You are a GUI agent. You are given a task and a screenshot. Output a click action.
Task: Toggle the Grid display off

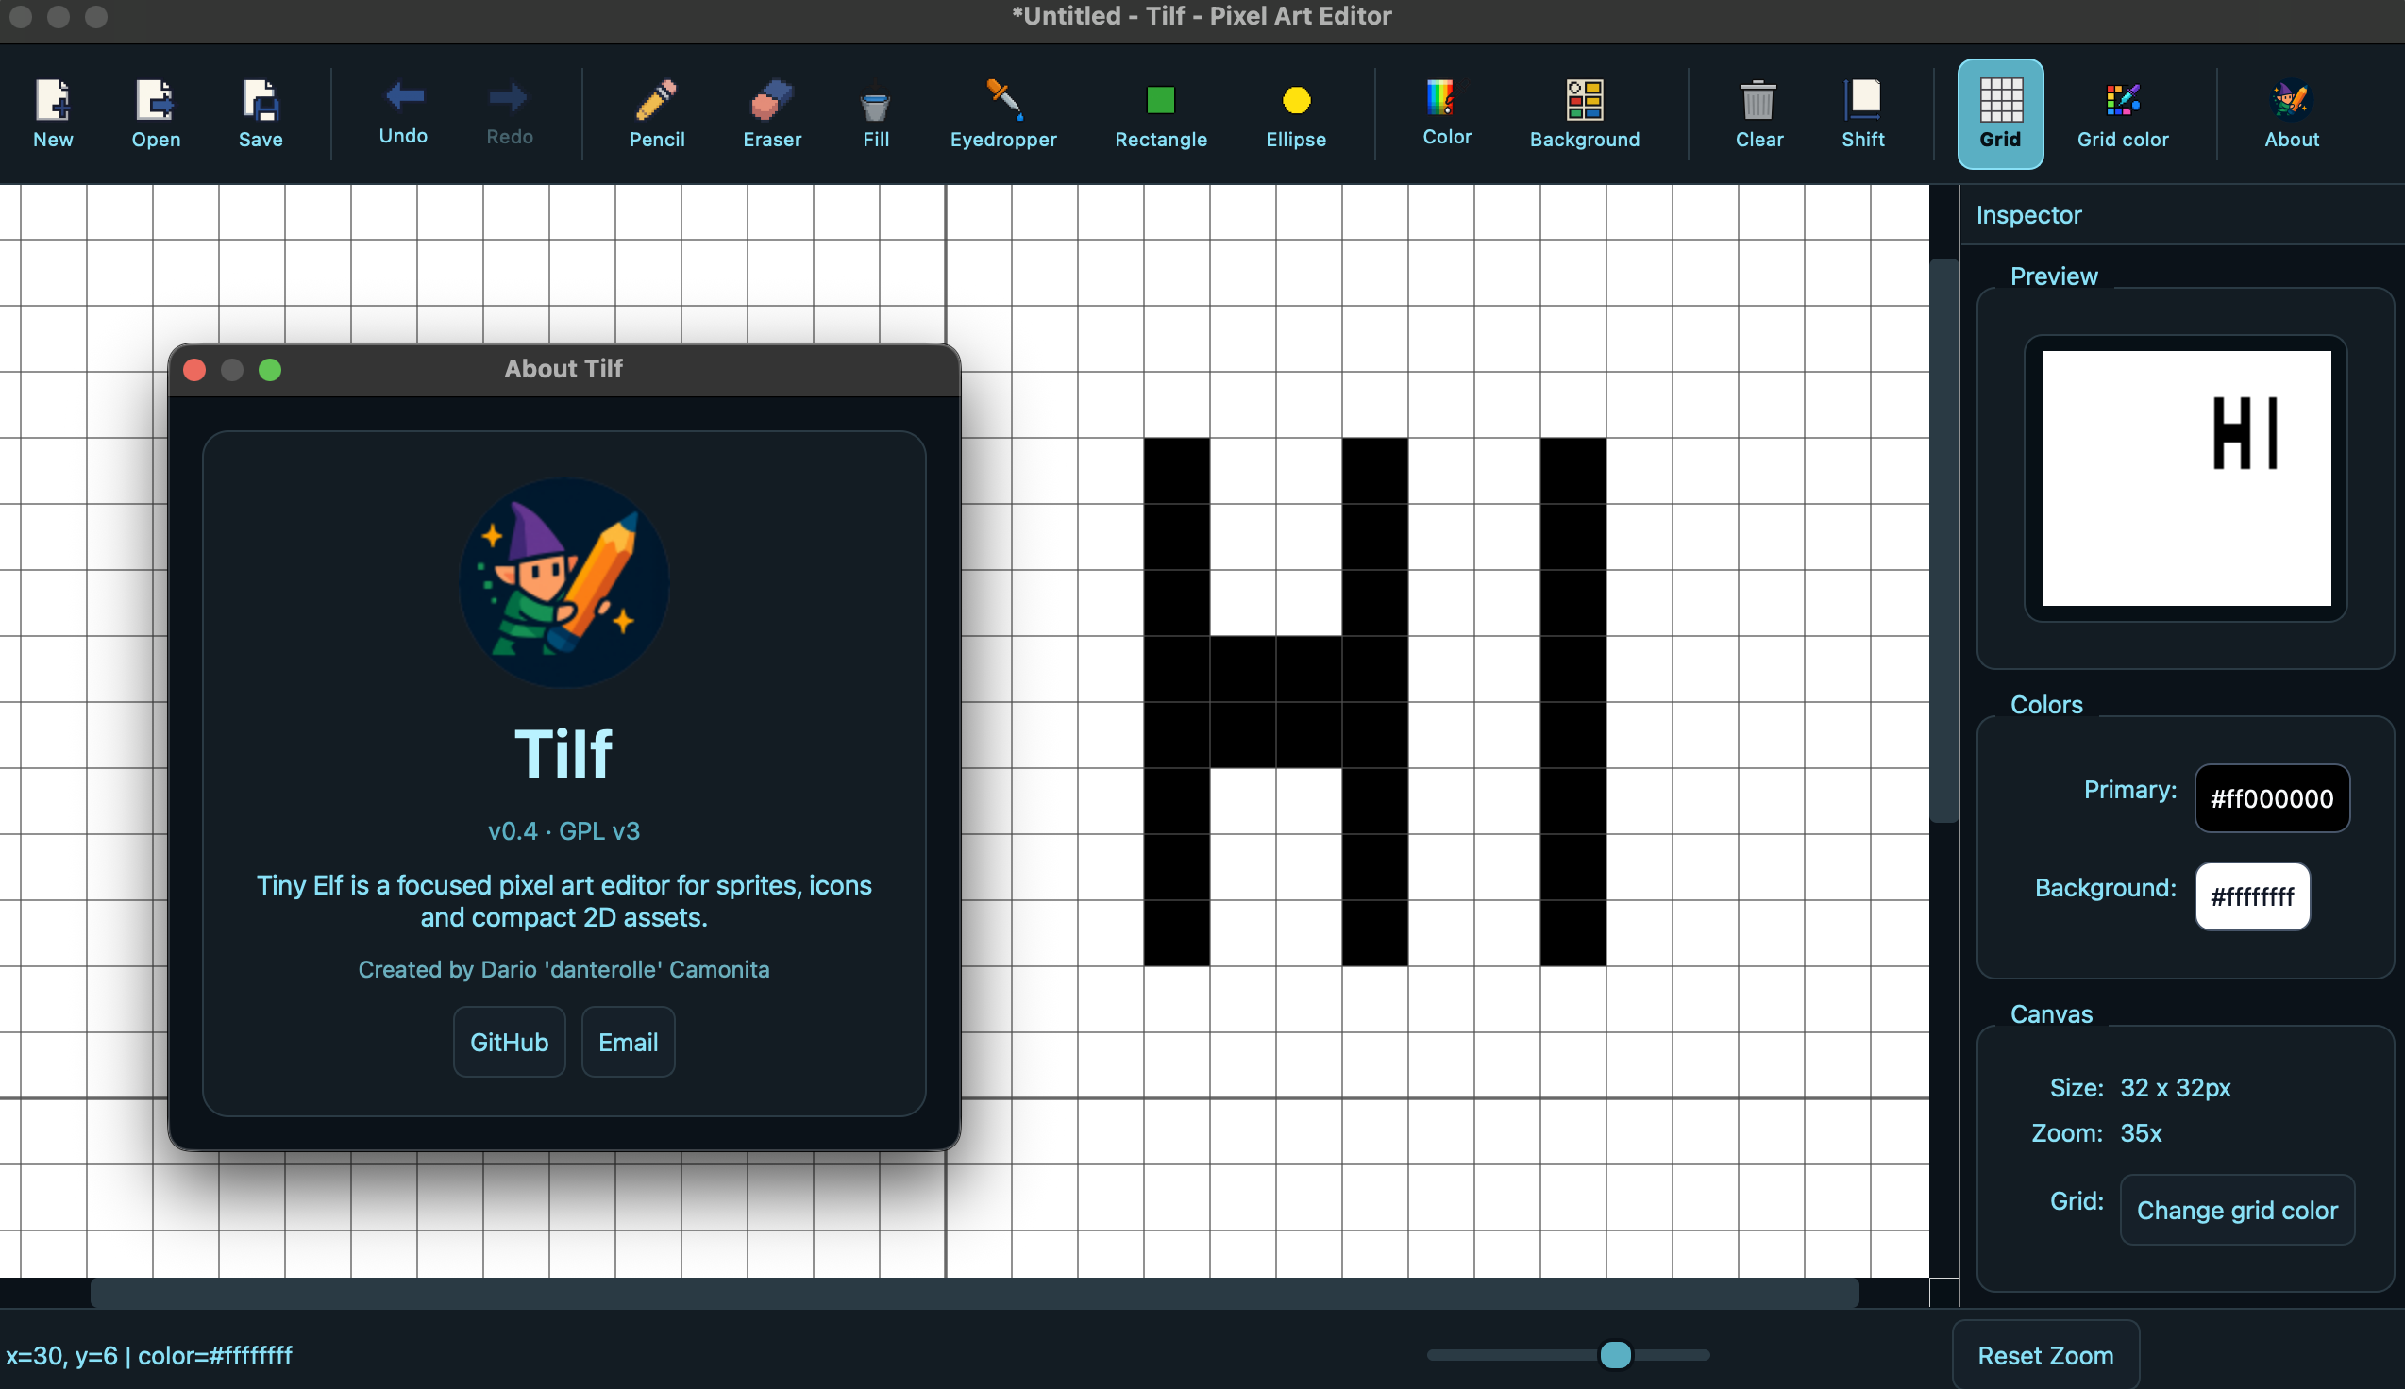[x=1999, y=113]
